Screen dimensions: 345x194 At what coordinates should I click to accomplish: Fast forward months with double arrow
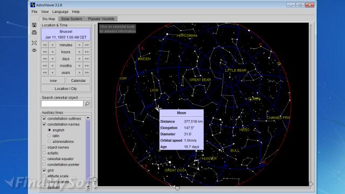click(87, 66)
